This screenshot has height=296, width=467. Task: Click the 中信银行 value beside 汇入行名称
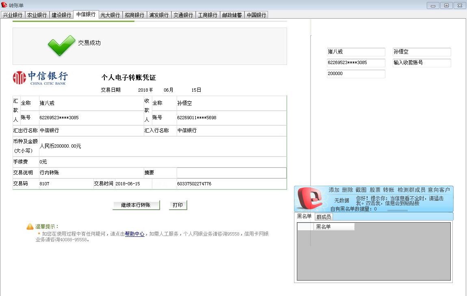click(x=187, y=130)
